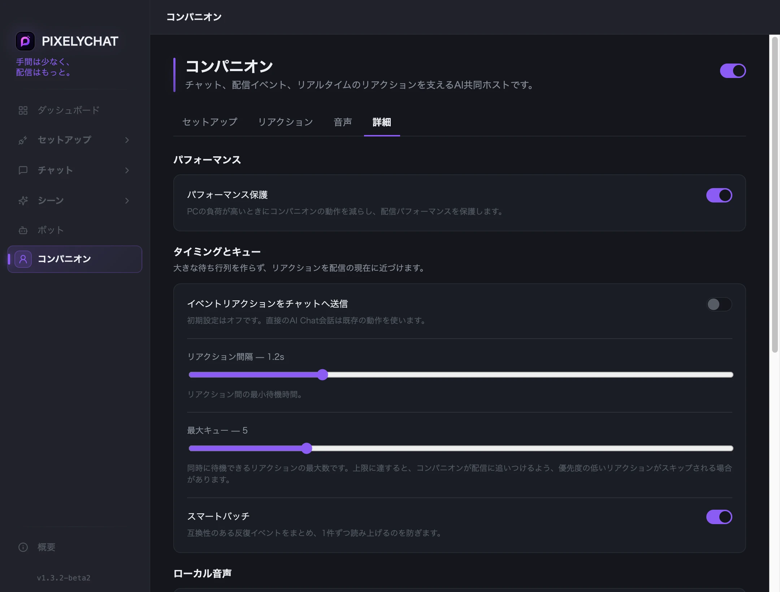The image size is (780, 592).
Task: Click the リアクション間隔 — 1.2s label
Action: pyautogui.click(x=235, y=357)
